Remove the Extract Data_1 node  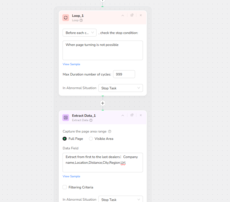(x=141, y=115)
